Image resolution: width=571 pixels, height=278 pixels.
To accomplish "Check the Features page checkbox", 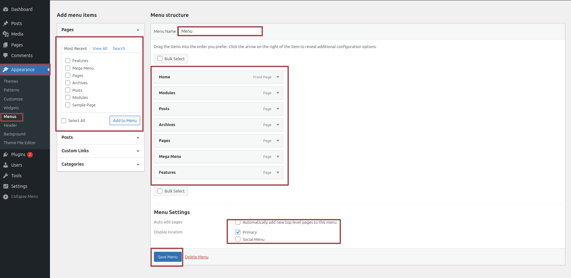I will (x=68, y=61).
